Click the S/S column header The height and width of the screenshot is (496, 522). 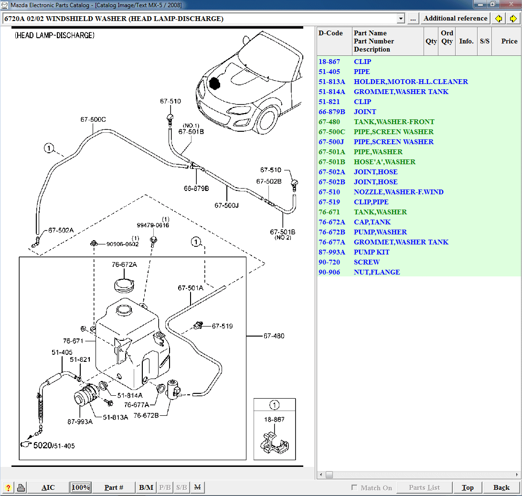point(484,41)
